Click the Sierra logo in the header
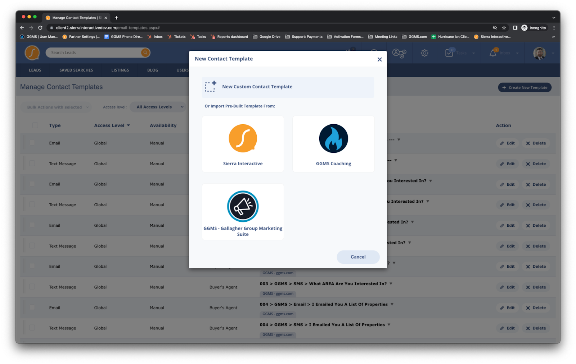Image resolution: width=576 pixels, height=364 pixels. point(32,53)
